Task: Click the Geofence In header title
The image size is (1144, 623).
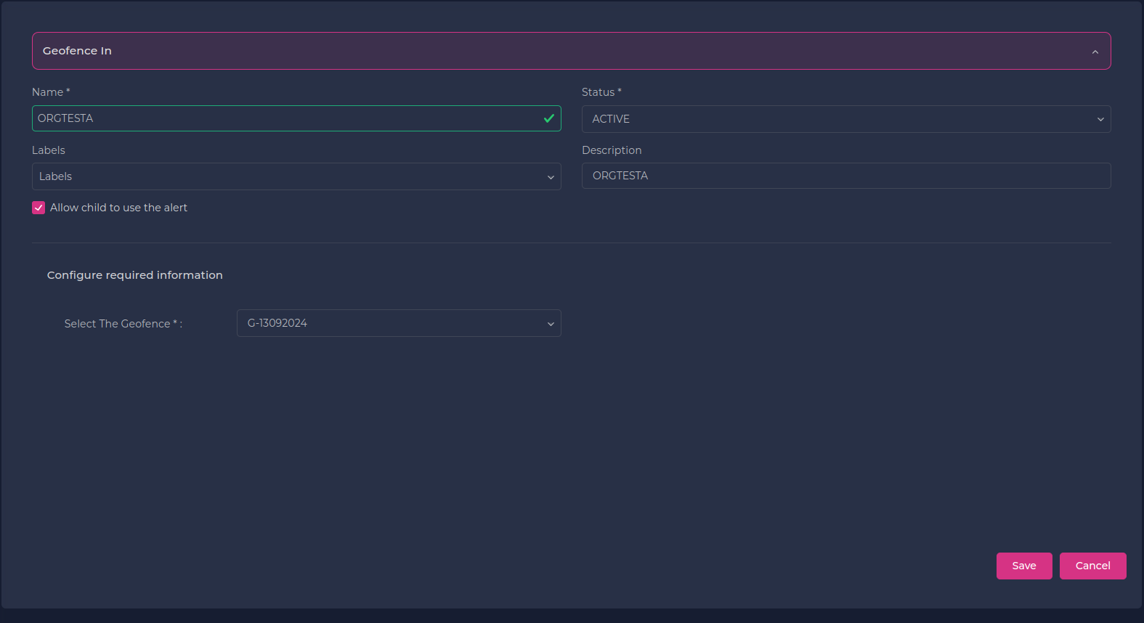Action: coord(77,51)
